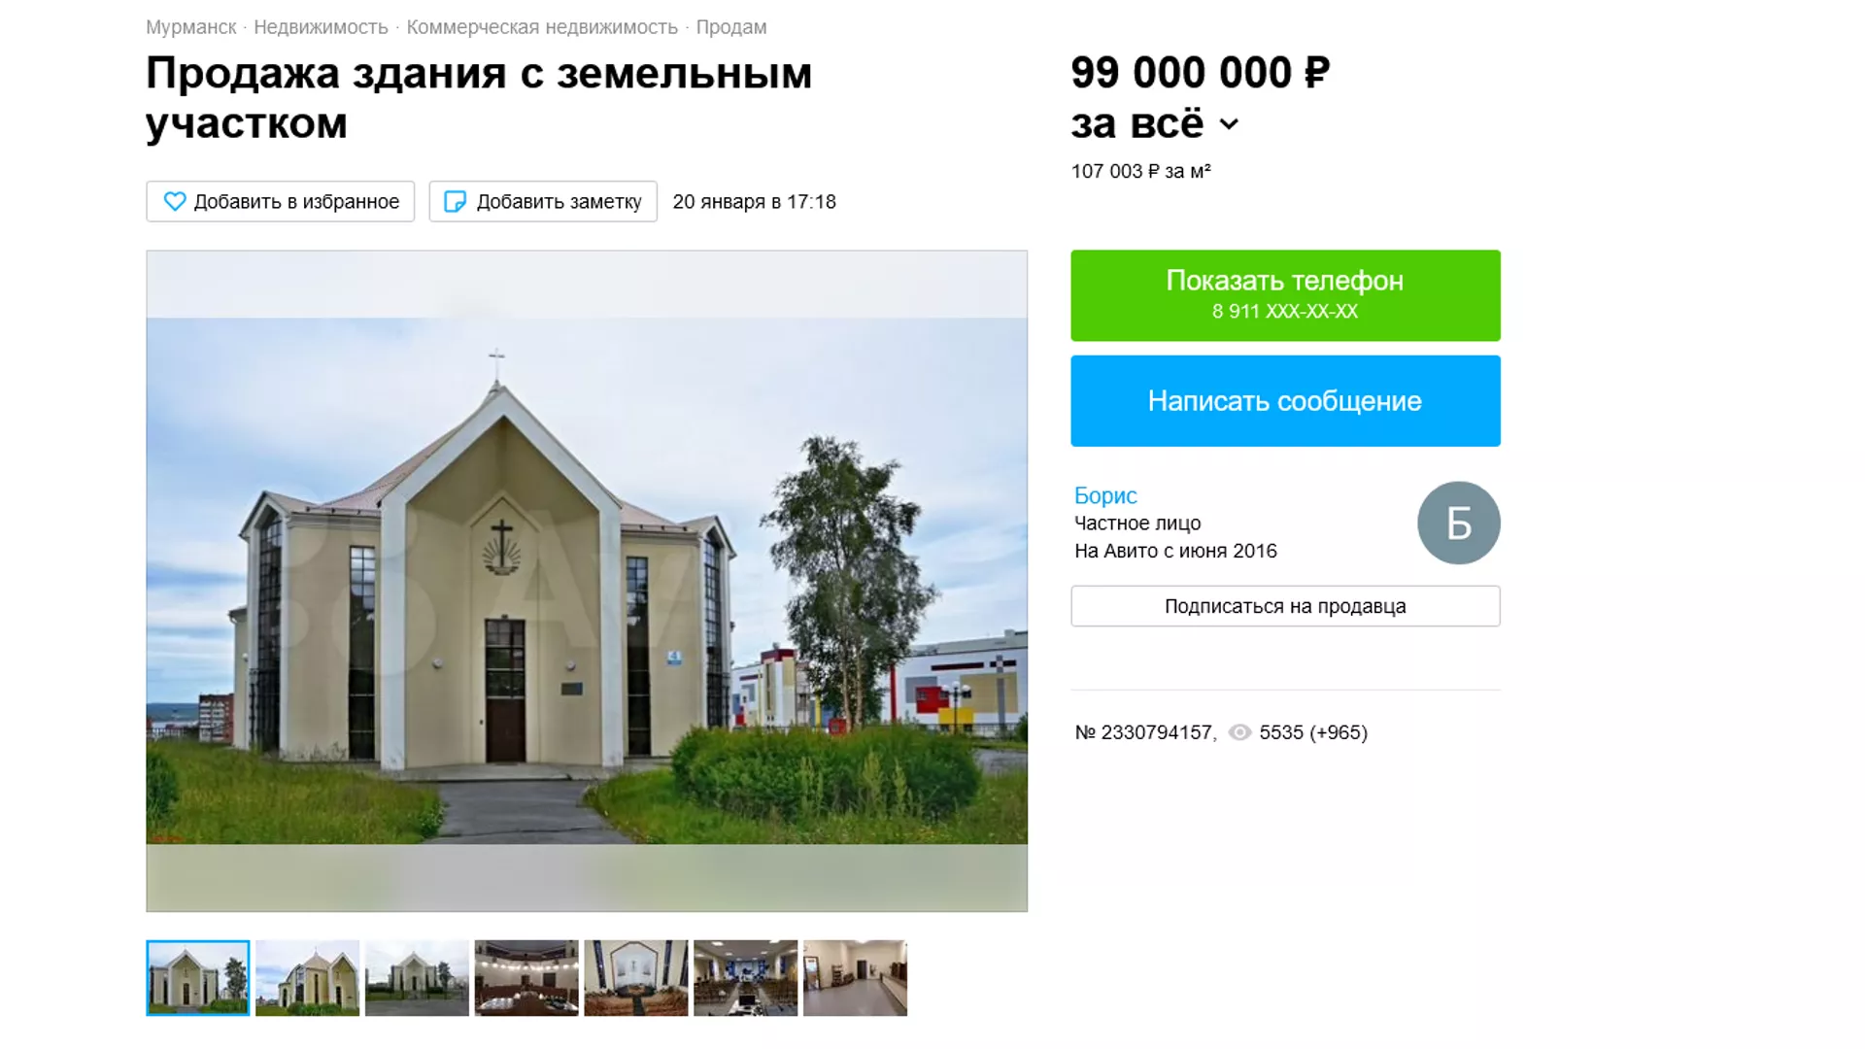Screen dimensions: 1865x1049
Task: Click the heart icon to add to favorites
Action: click(x=175, y=201)
